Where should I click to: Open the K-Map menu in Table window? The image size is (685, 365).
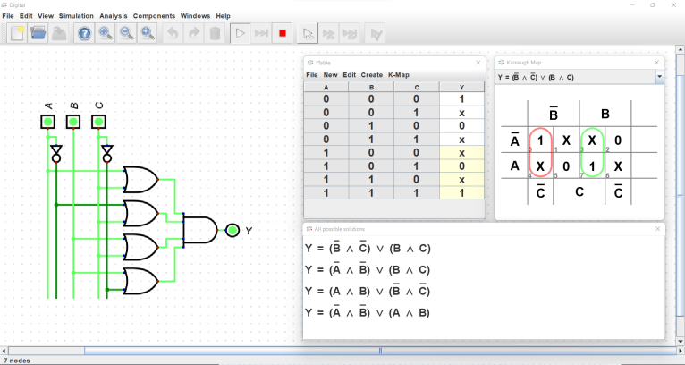tap(399, 75)
